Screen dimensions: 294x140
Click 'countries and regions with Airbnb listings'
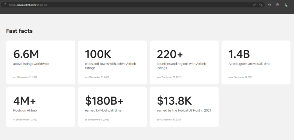click(x=181, y=66)
